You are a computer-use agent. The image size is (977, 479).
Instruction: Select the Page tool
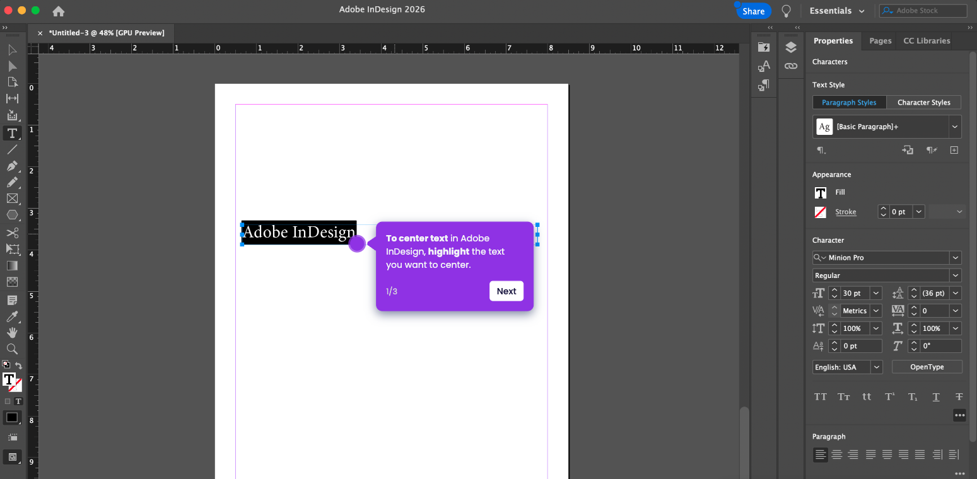(12, 82)
